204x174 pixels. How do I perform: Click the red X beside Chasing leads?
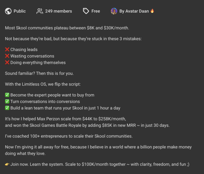7,50
